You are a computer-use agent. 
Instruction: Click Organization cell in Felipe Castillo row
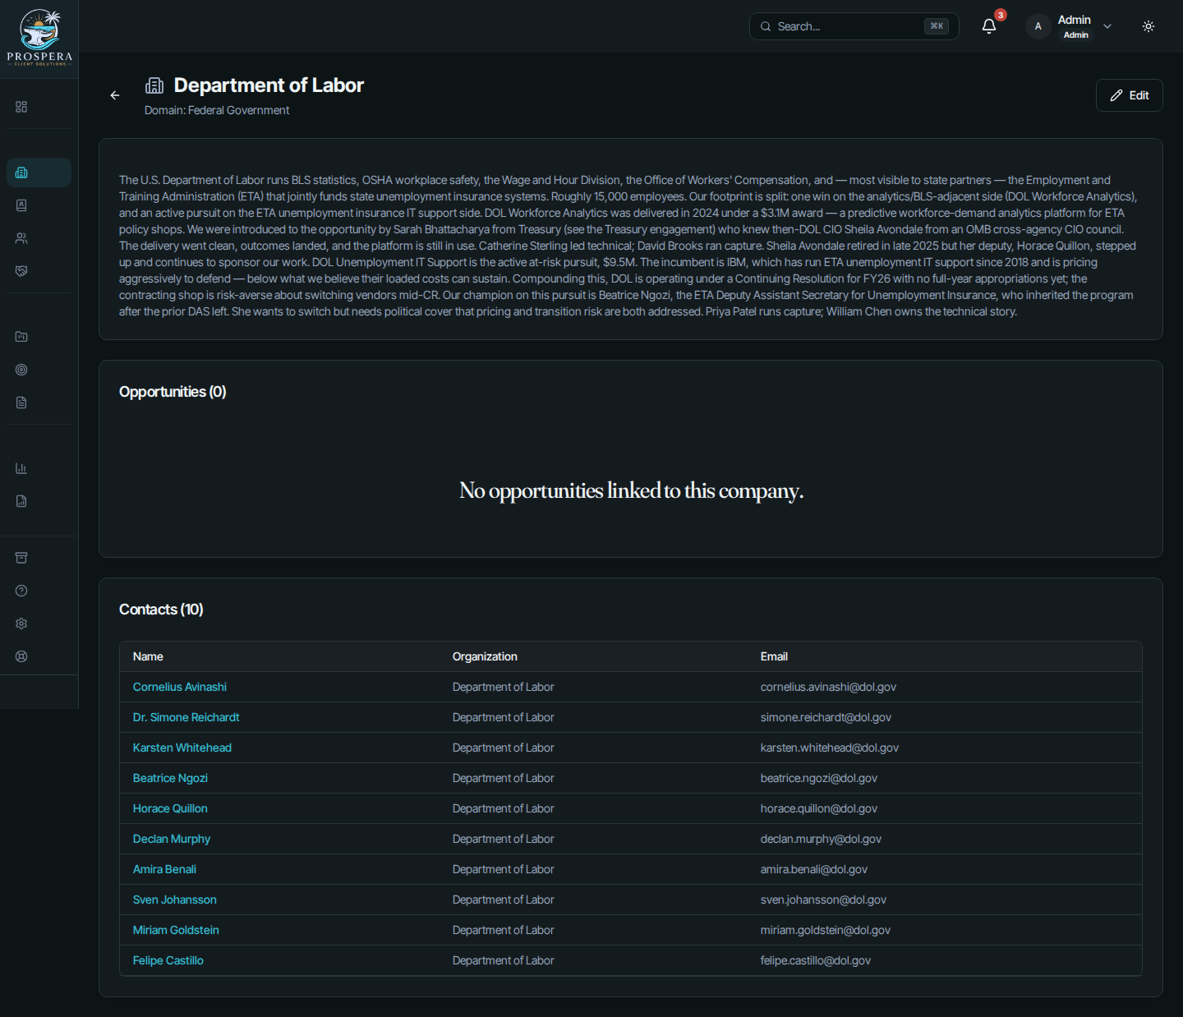[x=503, y=960]
